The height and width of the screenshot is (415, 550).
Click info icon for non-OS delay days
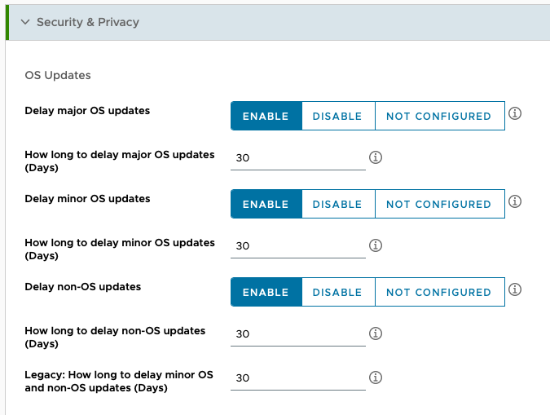(376, 333)
